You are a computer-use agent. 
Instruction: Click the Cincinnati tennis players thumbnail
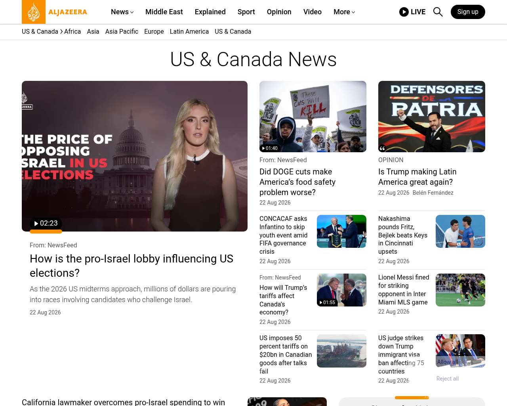pyautogui.click(x=460, y=231)
